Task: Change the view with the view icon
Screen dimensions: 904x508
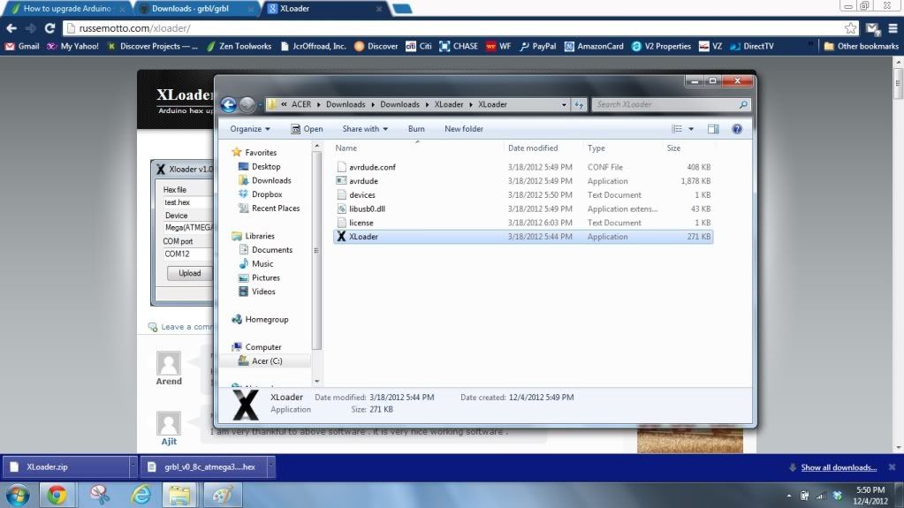Action: [x=677, y=129]
